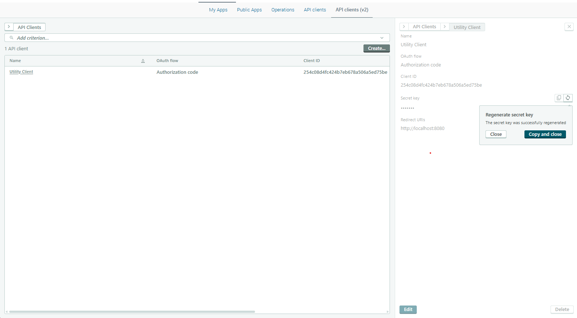Click the sort icon in Name column
The image size is (577, 318).
(x=143, y=61)
